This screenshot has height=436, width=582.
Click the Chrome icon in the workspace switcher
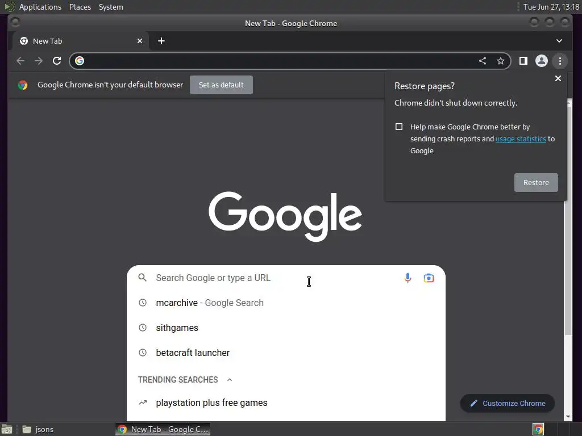pos(538,429)
